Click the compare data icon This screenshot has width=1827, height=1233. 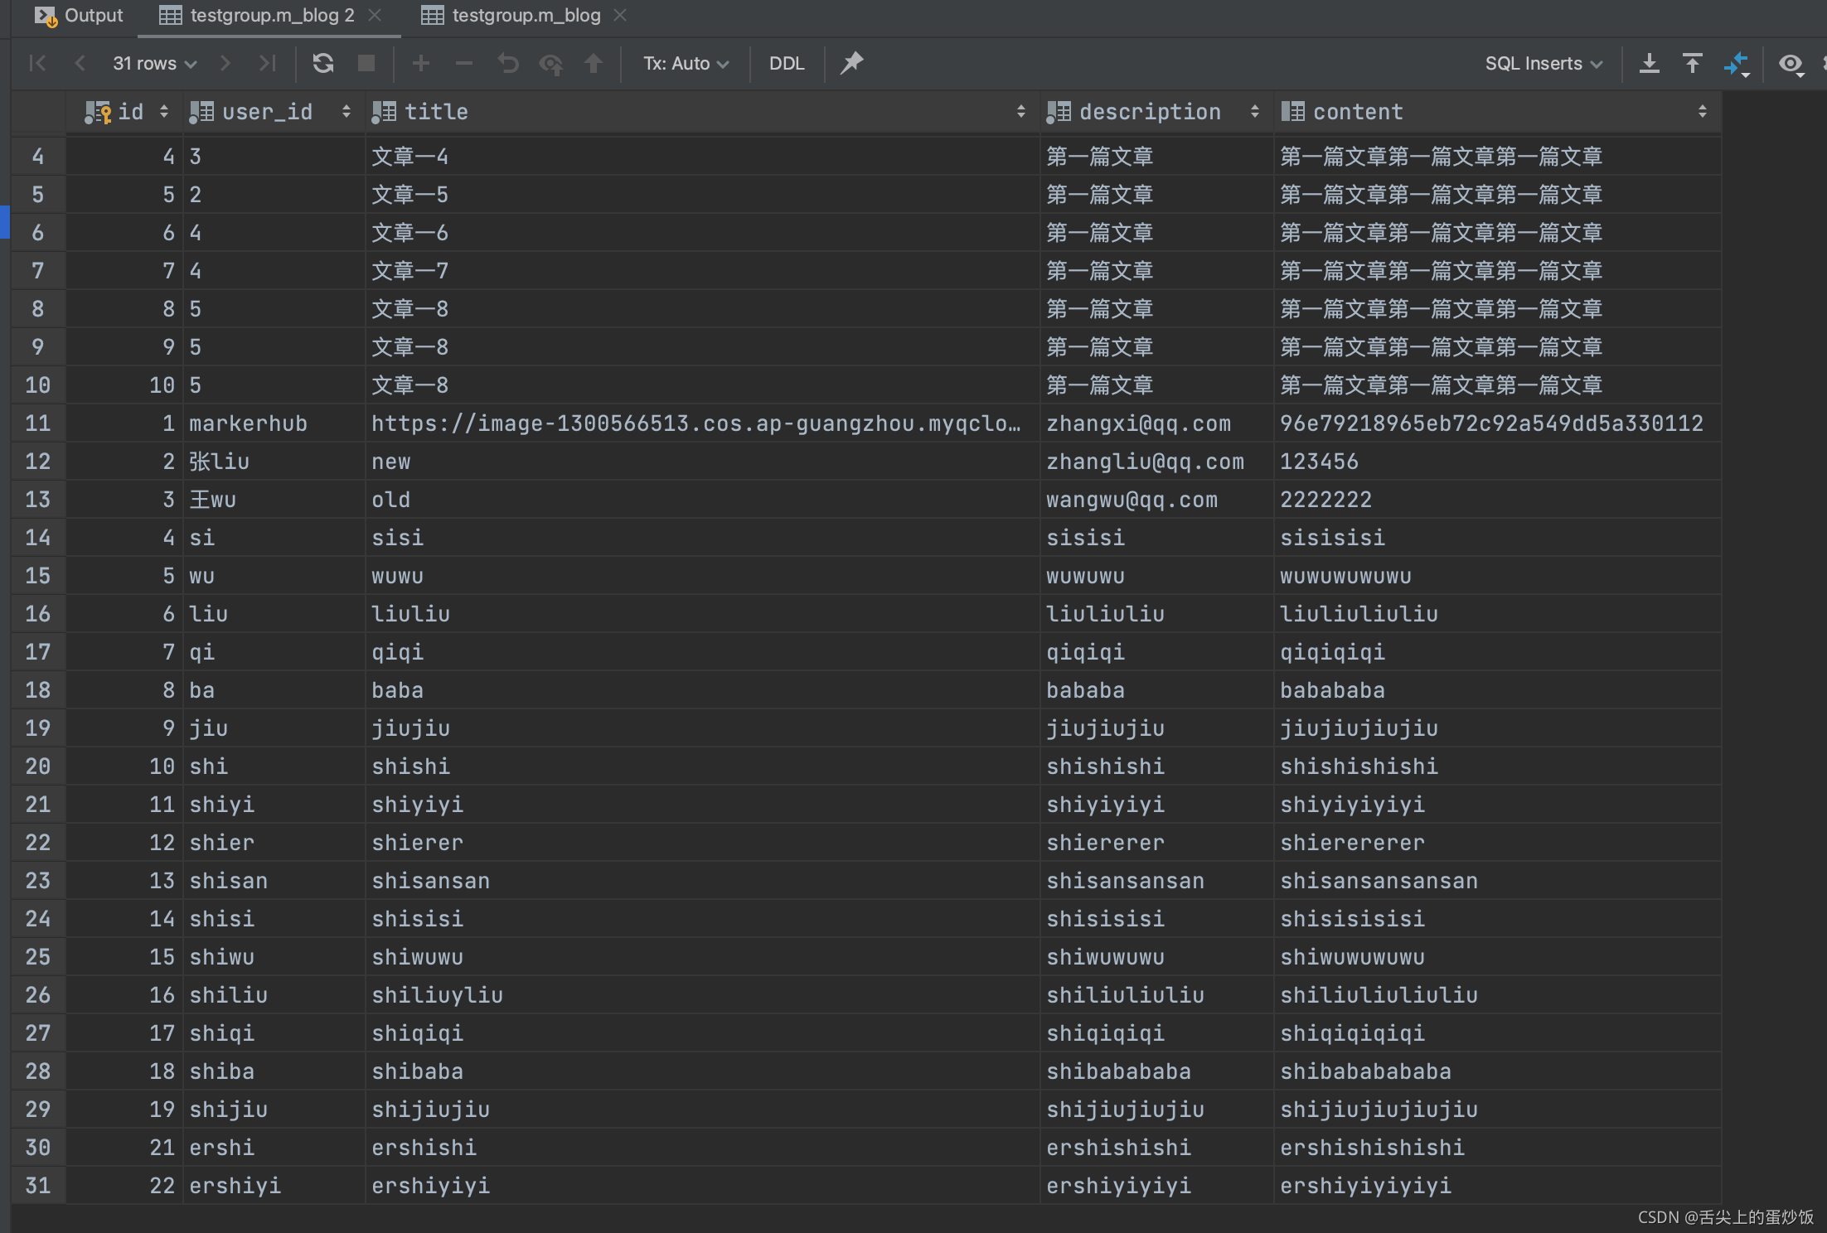(1736, 63)
